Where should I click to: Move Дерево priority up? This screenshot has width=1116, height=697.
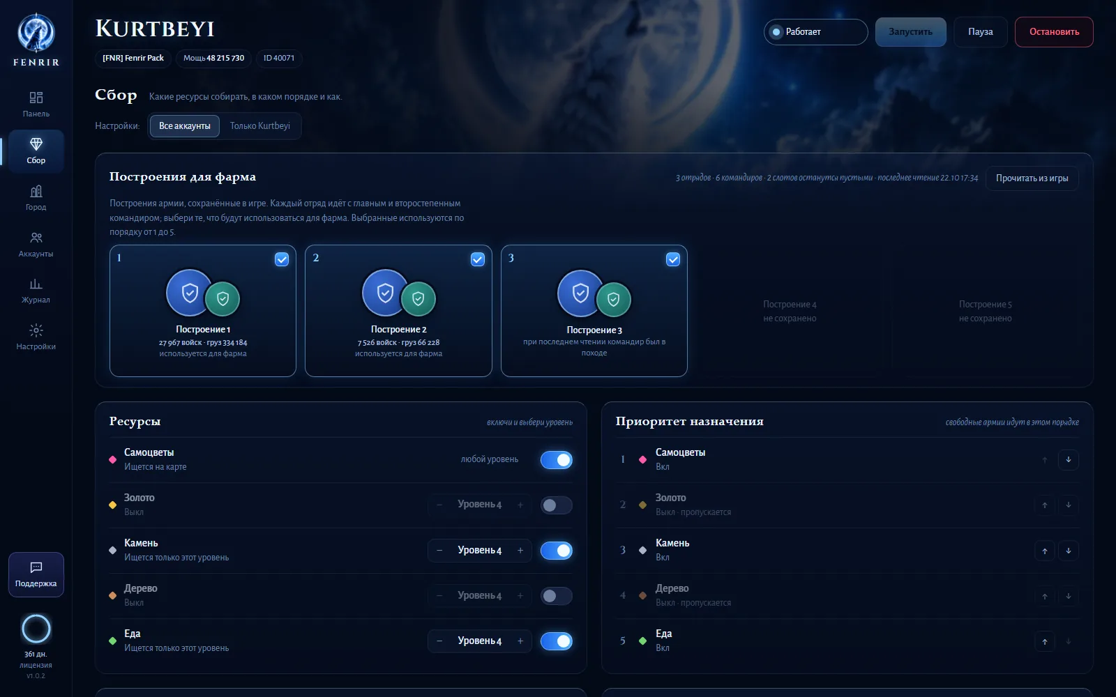[x=1044, y=596]
